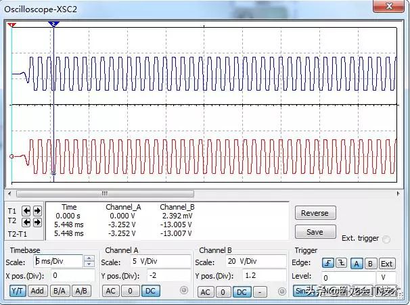Click the Save button
This screenshot has height=305, width=410.
[x=315, y=232]
